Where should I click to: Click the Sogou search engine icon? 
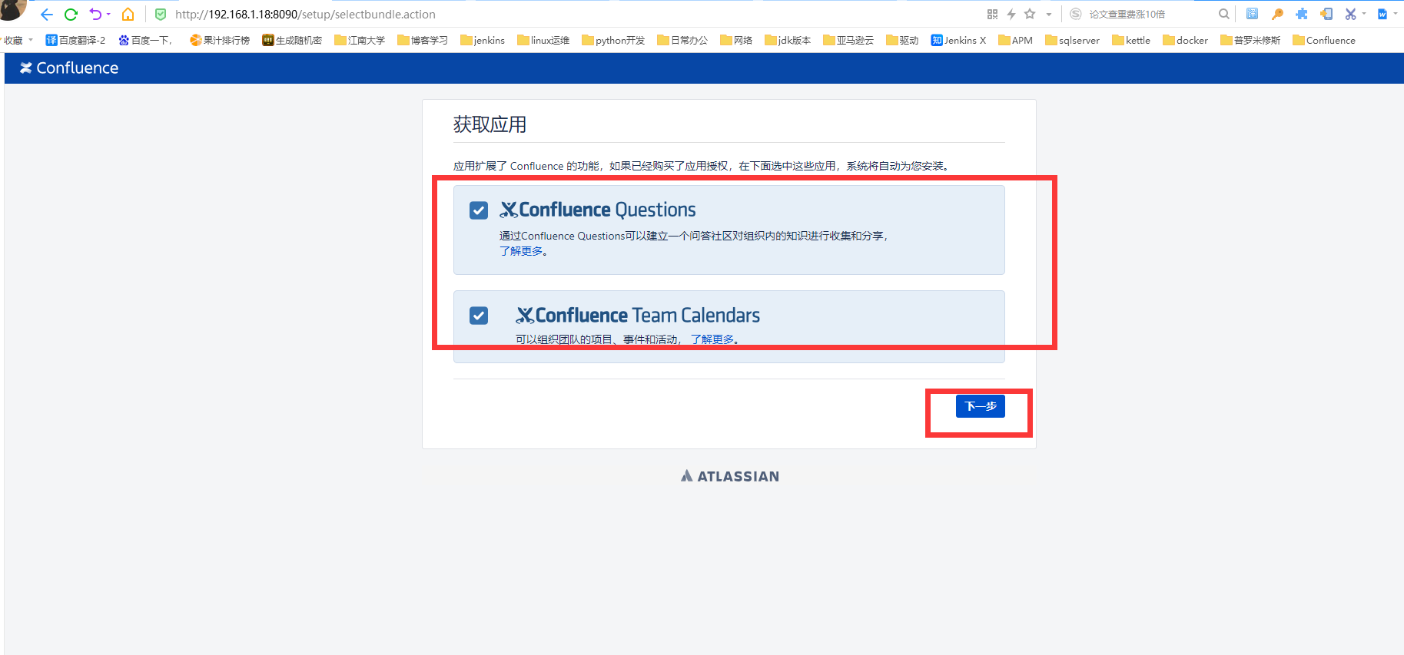click(1076, 14)
